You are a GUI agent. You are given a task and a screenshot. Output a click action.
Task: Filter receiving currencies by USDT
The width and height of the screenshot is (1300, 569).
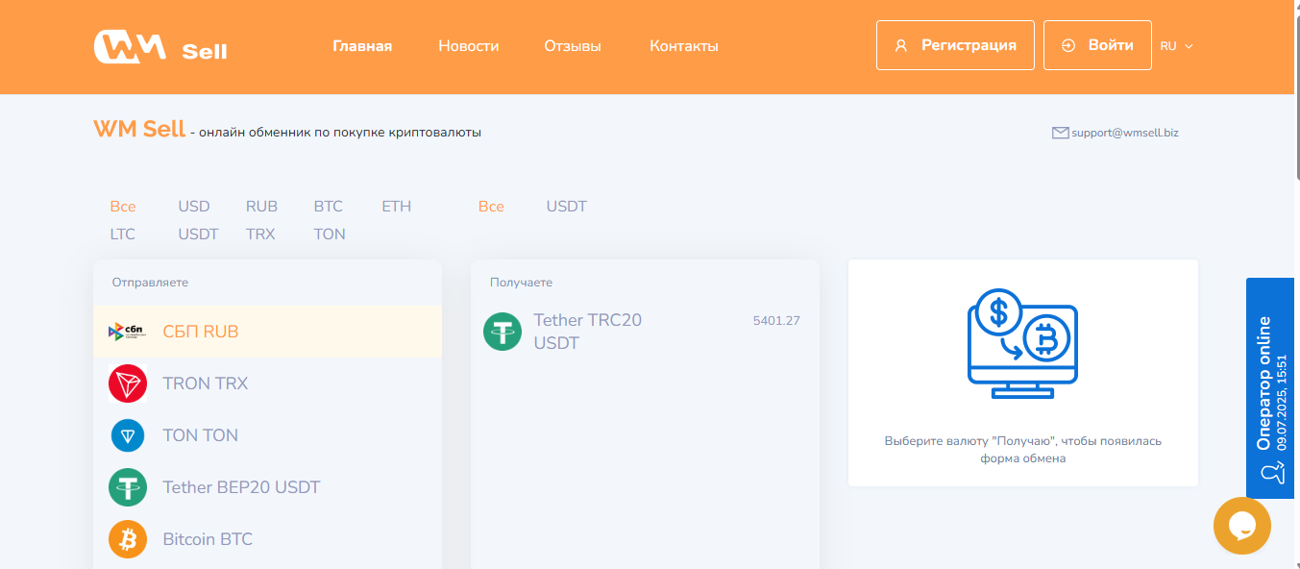(x=567, y=207)
